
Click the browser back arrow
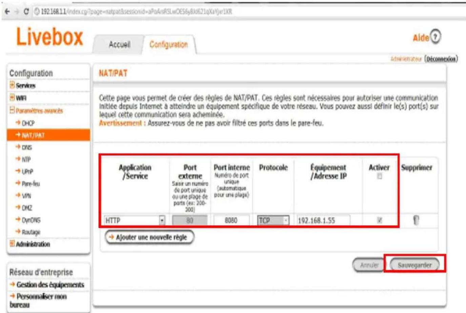(7, 12)
